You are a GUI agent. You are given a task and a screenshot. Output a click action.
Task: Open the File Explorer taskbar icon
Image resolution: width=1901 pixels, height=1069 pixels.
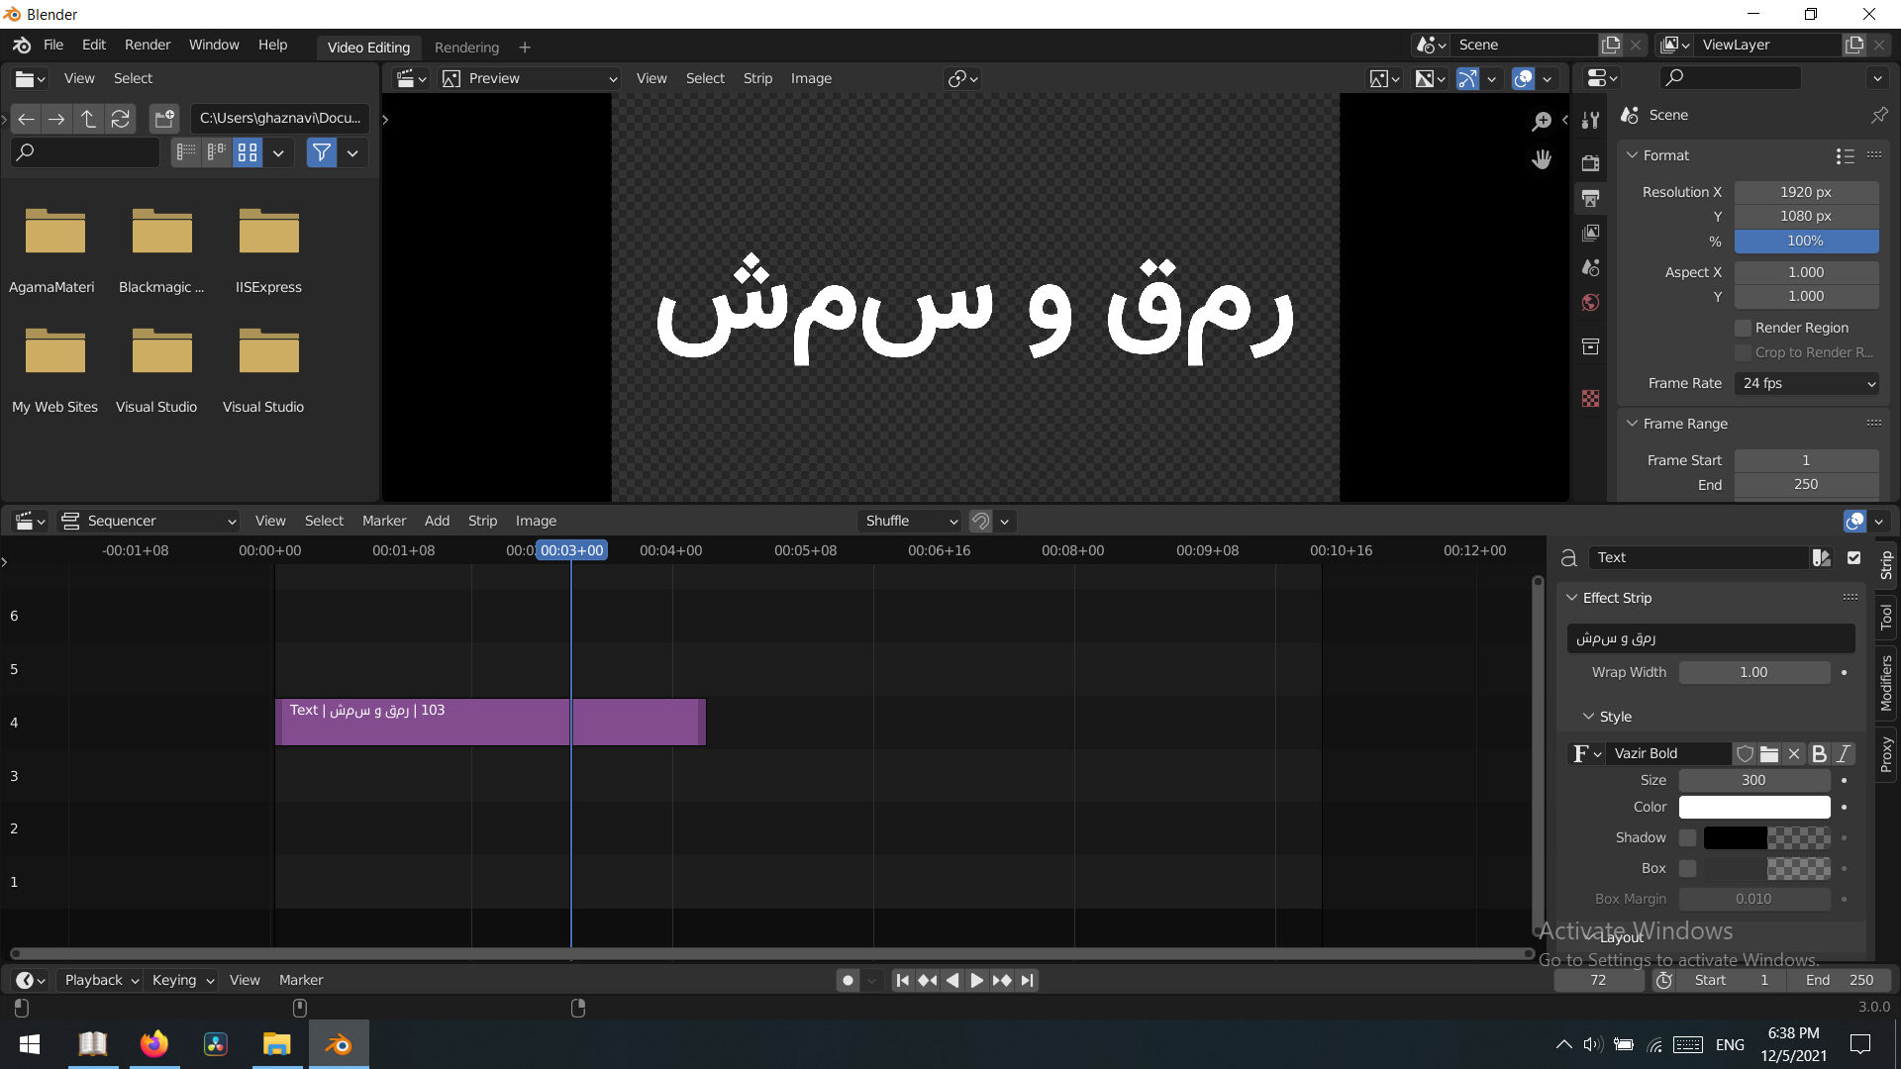[x=276, y=1044]
